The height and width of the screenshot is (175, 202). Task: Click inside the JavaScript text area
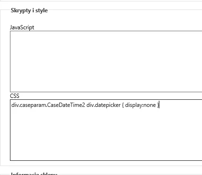pyautogui.click(x=106, y=61)
